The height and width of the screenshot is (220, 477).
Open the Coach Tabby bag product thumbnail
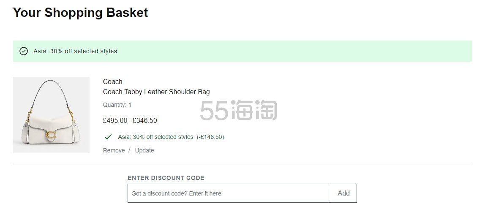click(x=51, y=115)
